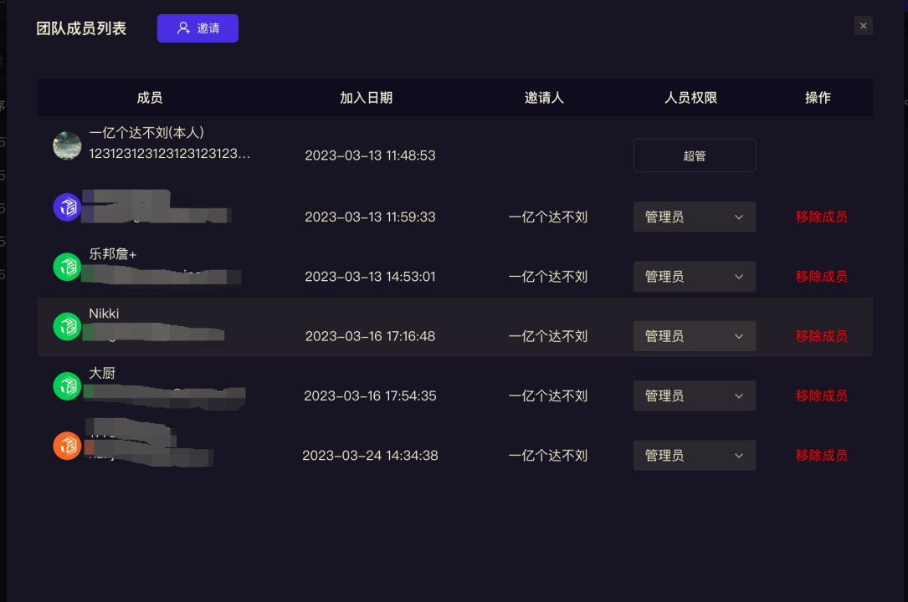The width and height of the screenshot is (908, 602).
Task: Open the 管理员 permission dropdown for 乐邦詹+
Action: tap(694, 277)
